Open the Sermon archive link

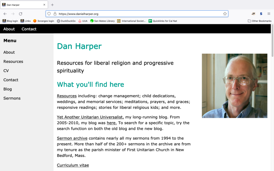click(72, 138)
